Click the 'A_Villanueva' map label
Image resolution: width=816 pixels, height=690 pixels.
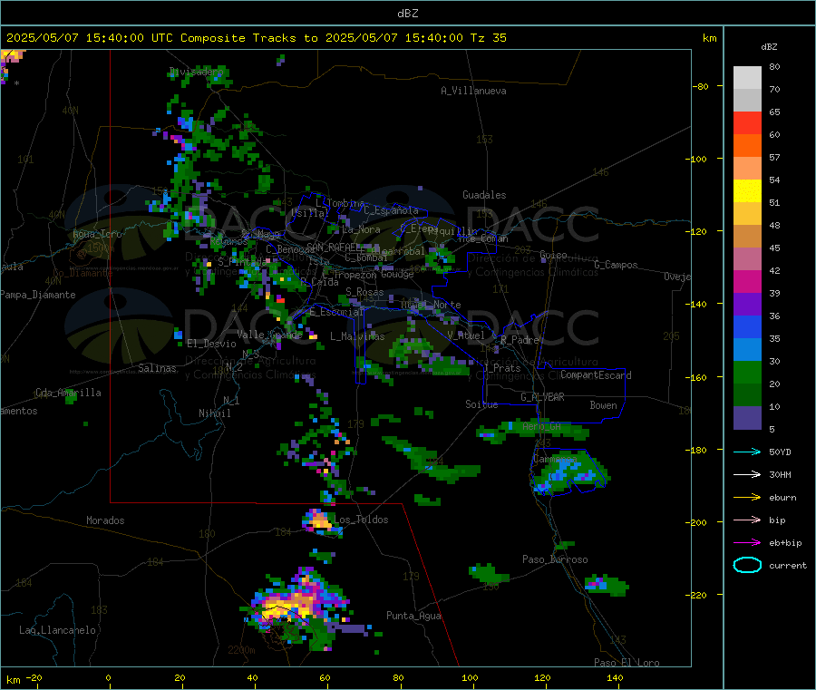pos(473,91)
